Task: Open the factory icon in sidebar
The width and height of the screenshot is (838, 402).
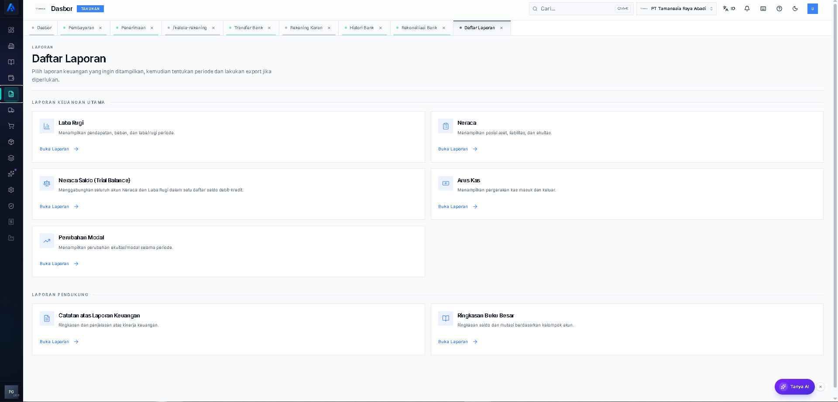Action: 11,238
